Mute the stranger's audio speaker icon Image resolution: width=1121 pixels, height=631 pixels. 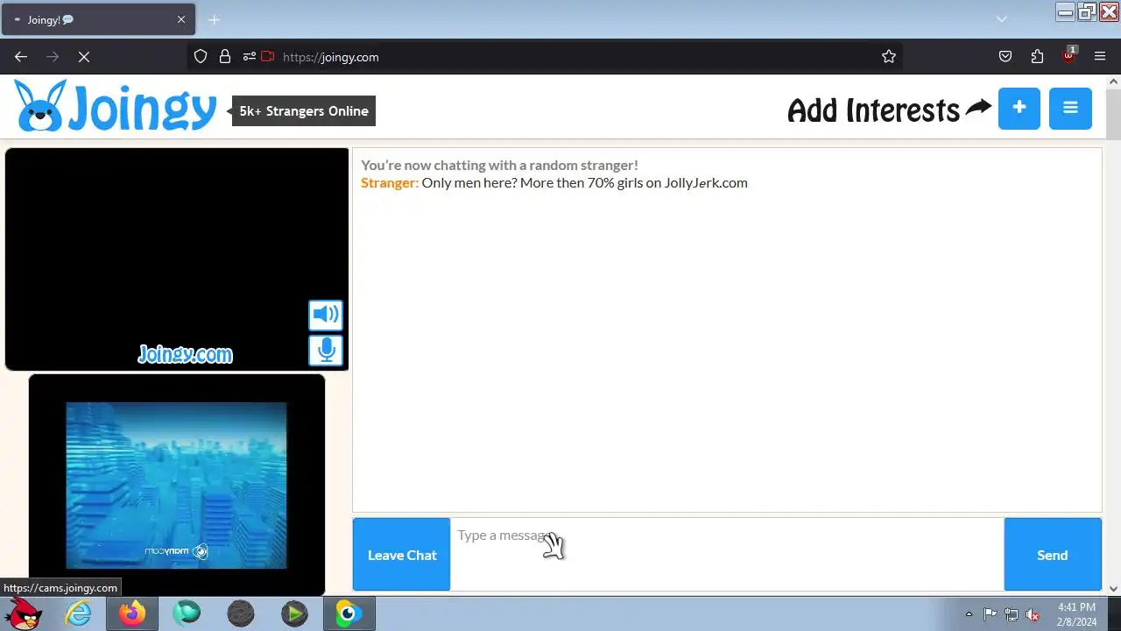326,315
